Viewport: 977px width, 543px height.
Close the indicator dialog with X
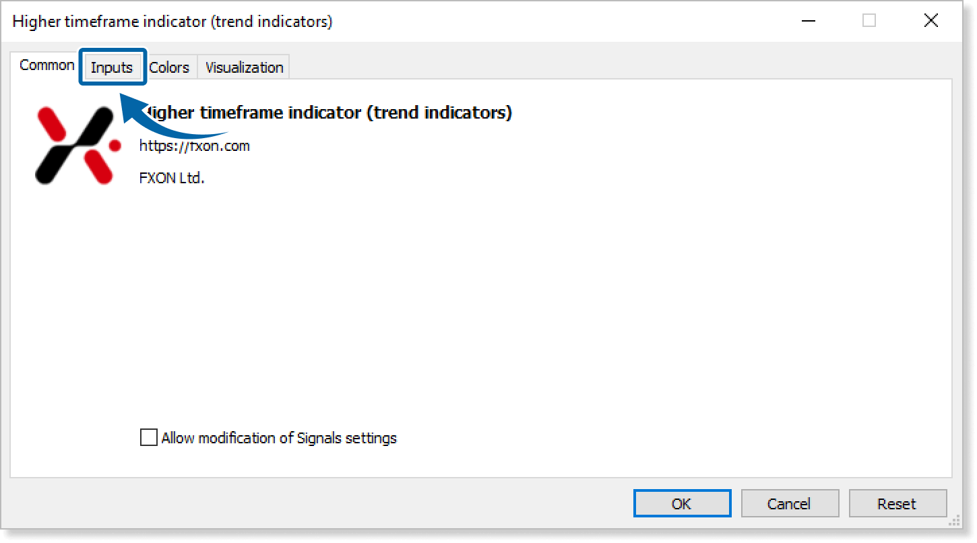[931, 21]
